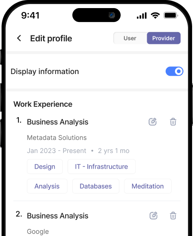This screenshot has height=236, width=193.
Task: Tap the Google company name
Action: pos(38,232)
